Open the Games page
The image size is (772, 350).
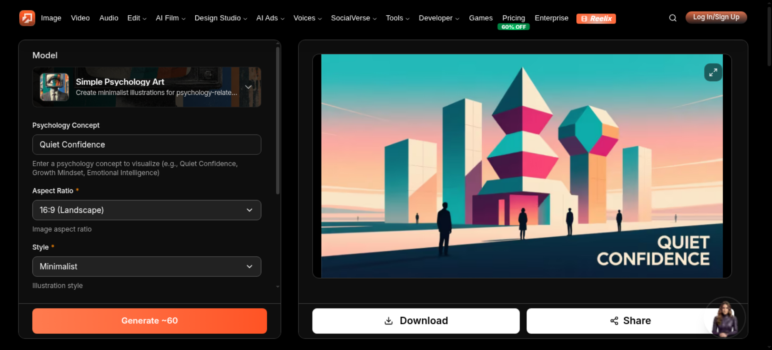click(x=481, y=18)
